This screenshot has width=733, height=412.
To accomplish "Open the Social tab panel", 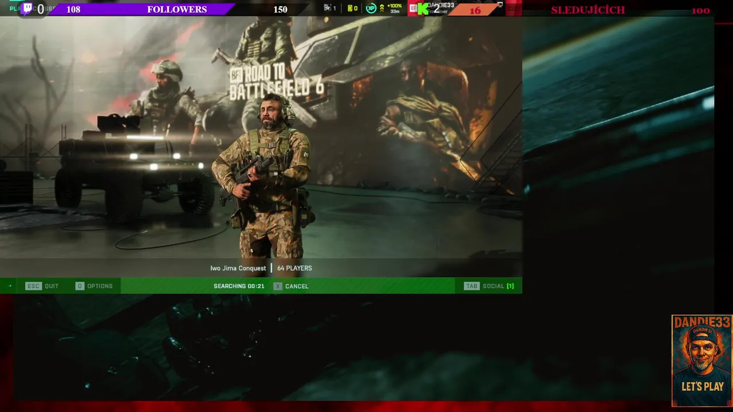I will pos(489,286).
